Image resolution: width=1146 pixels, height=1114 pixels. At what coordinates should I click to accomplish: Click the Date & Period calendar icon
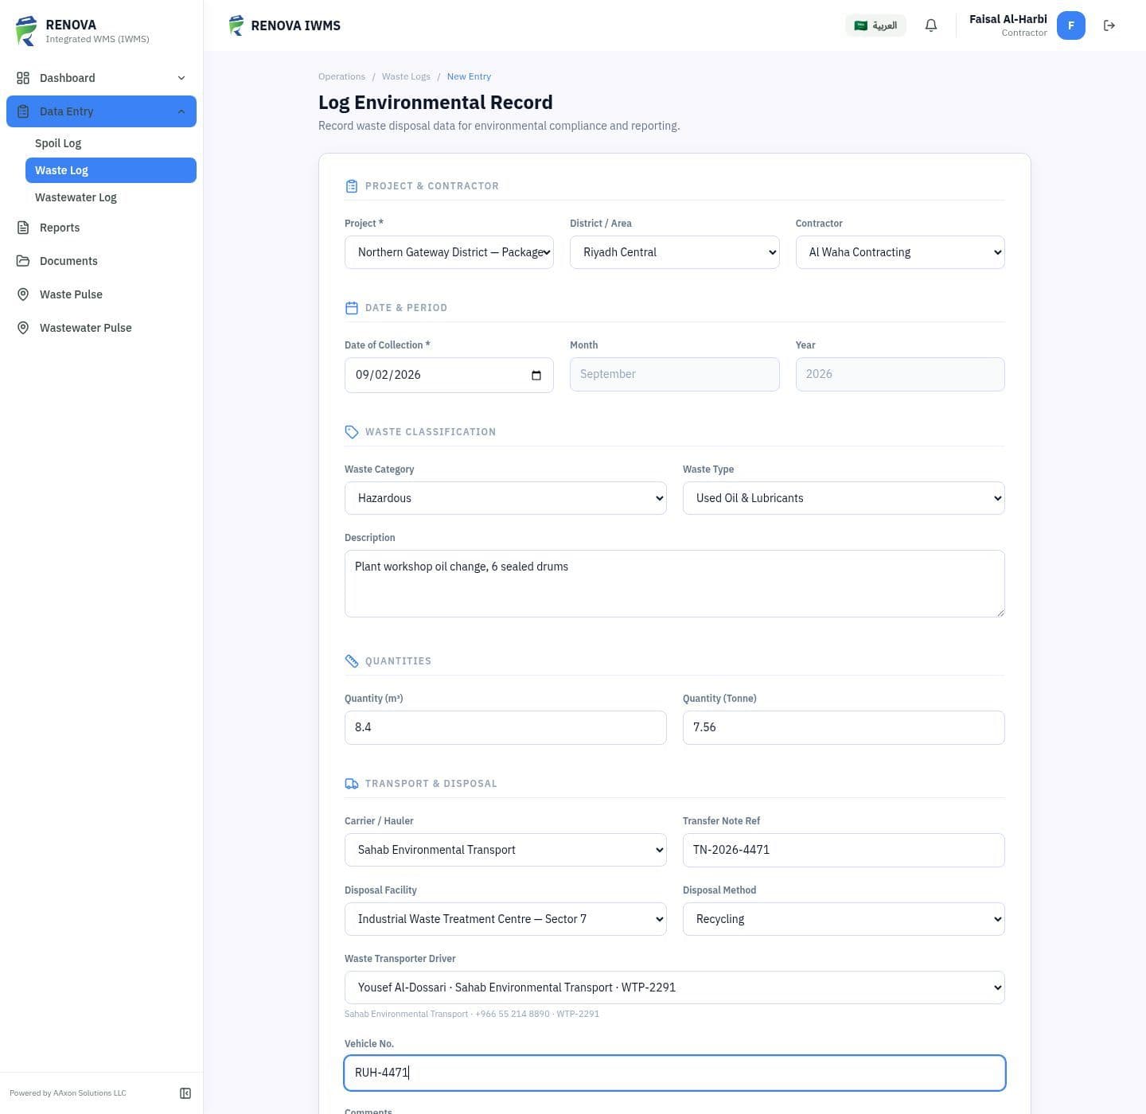point(352,308)
